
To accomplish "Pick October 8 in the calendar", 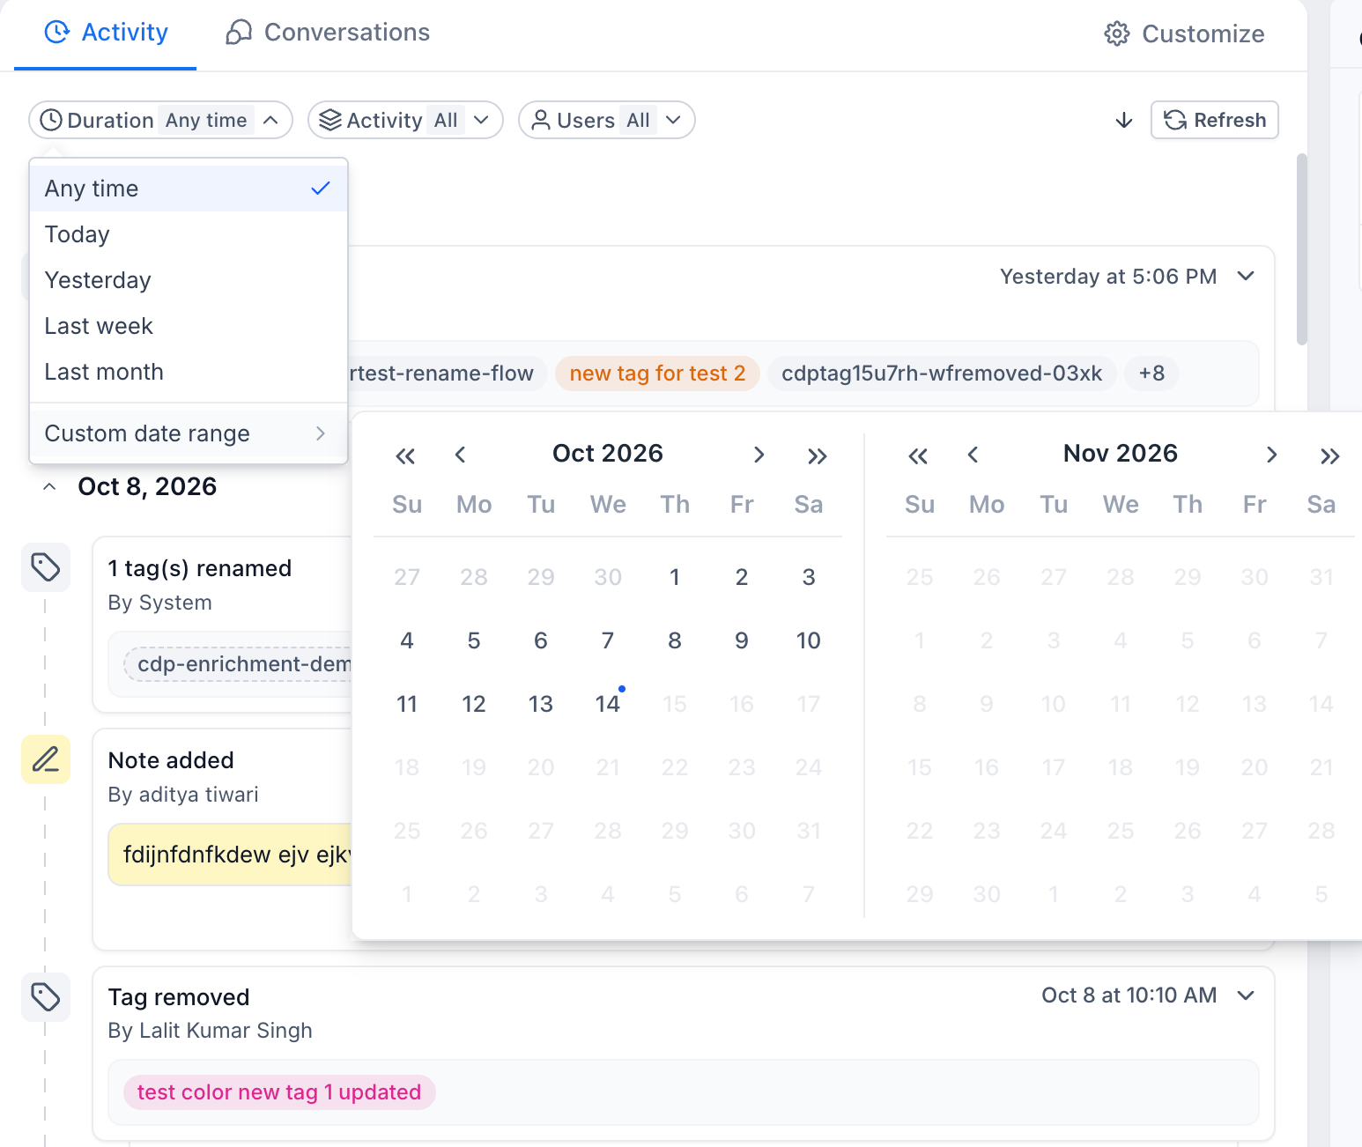I will pyautogui.click(x=675, y=640).
